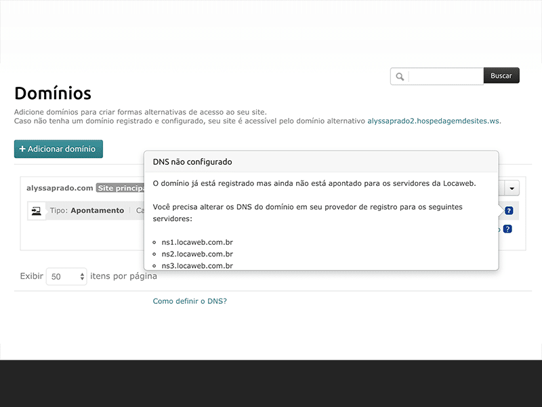Click the 'Adicione domínios para criar formas' description
The height and width of the screenshot is (407, 542).
tap(140, 112)
